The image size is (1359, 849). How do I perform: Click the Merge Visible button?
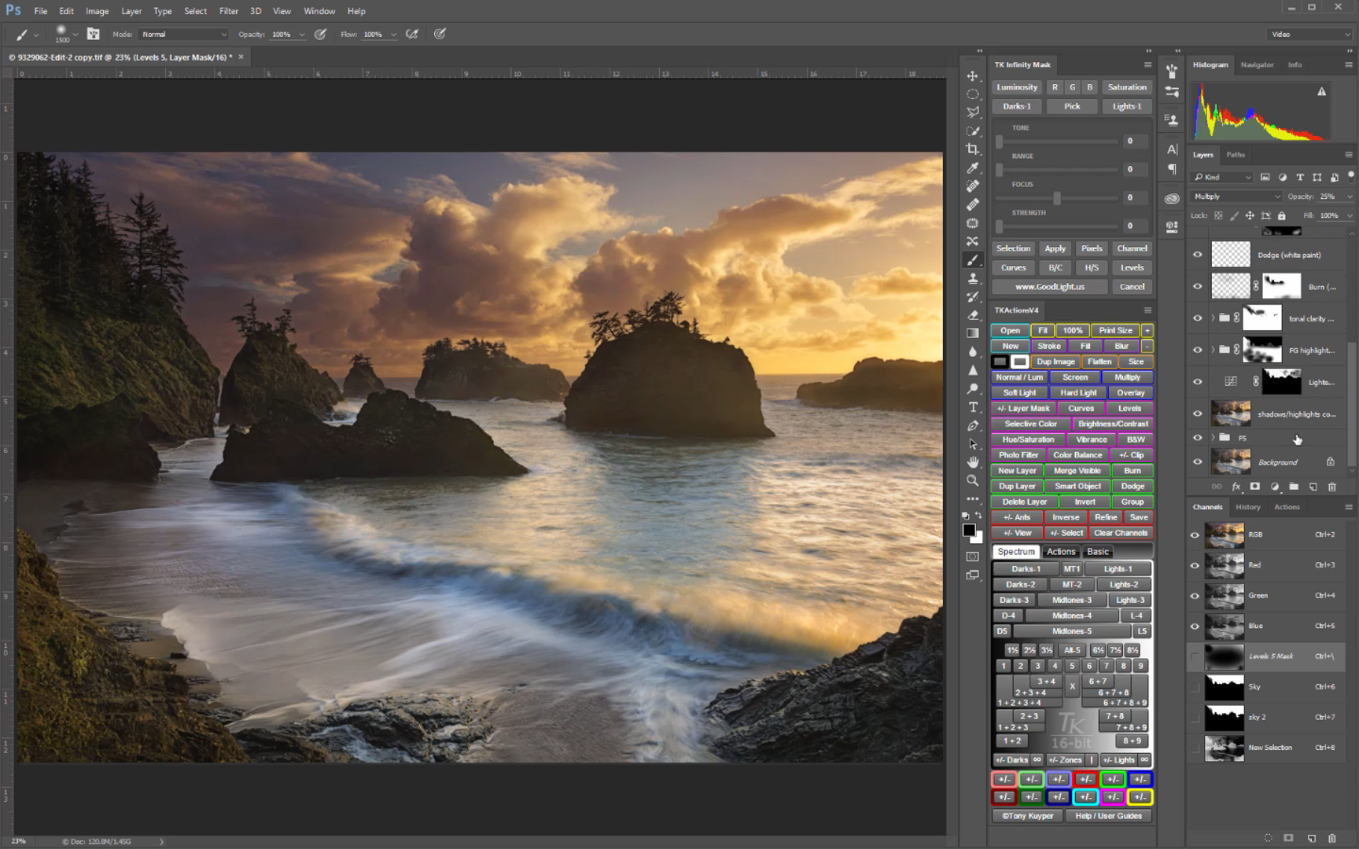pyautogui.click(x=1077, y=471)
